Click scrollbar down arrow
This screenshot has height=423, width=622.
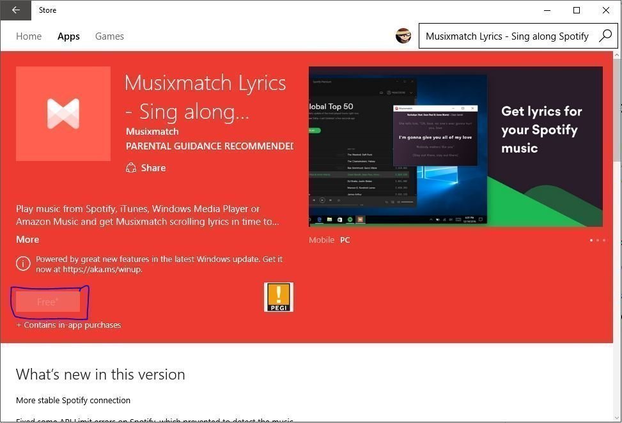tap(618, 417)
